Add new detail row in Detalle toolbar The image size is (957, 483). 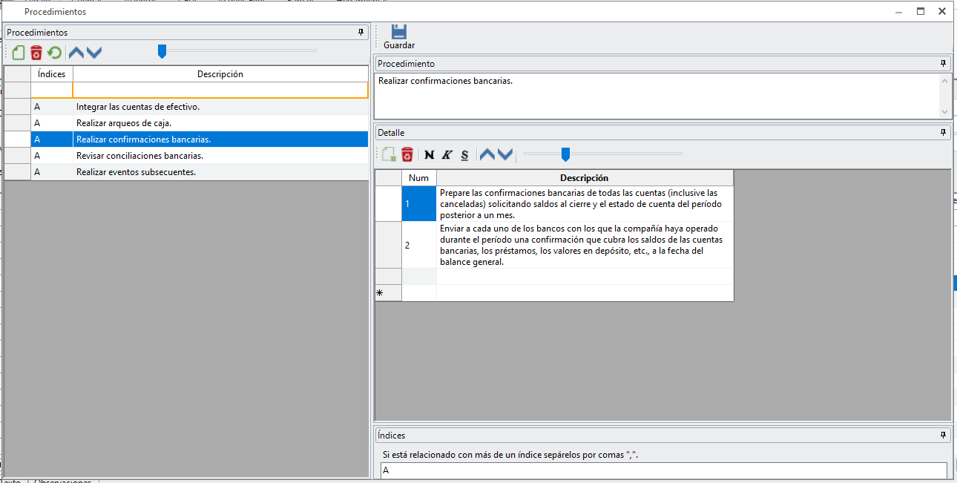click(389, 154)
